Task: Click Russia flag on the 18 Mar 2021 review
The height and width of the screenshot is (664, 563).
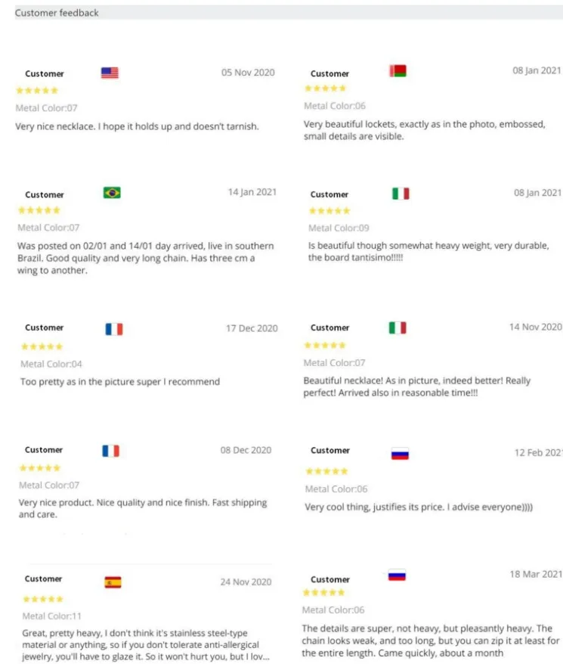Action: click(x=397, y=576)
